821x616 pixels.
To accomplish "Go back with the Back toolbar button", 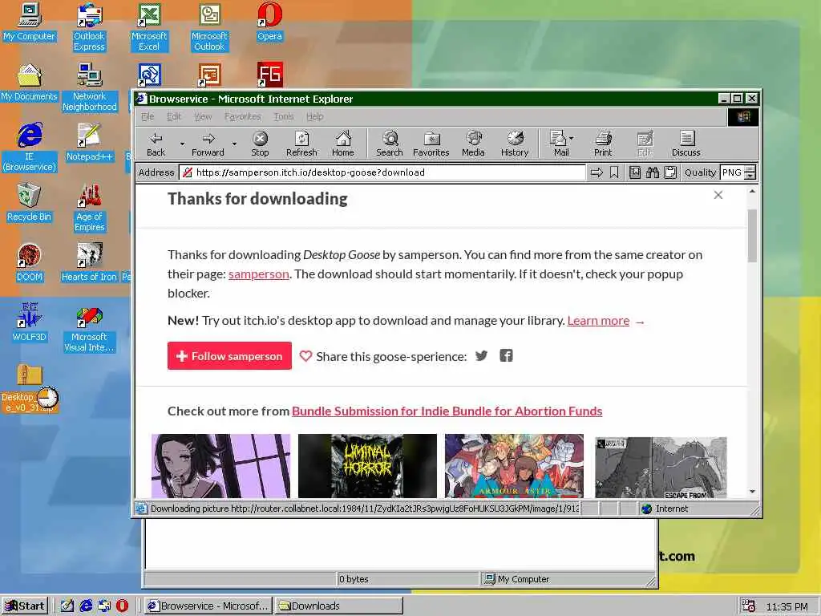I will coord(156,144).
